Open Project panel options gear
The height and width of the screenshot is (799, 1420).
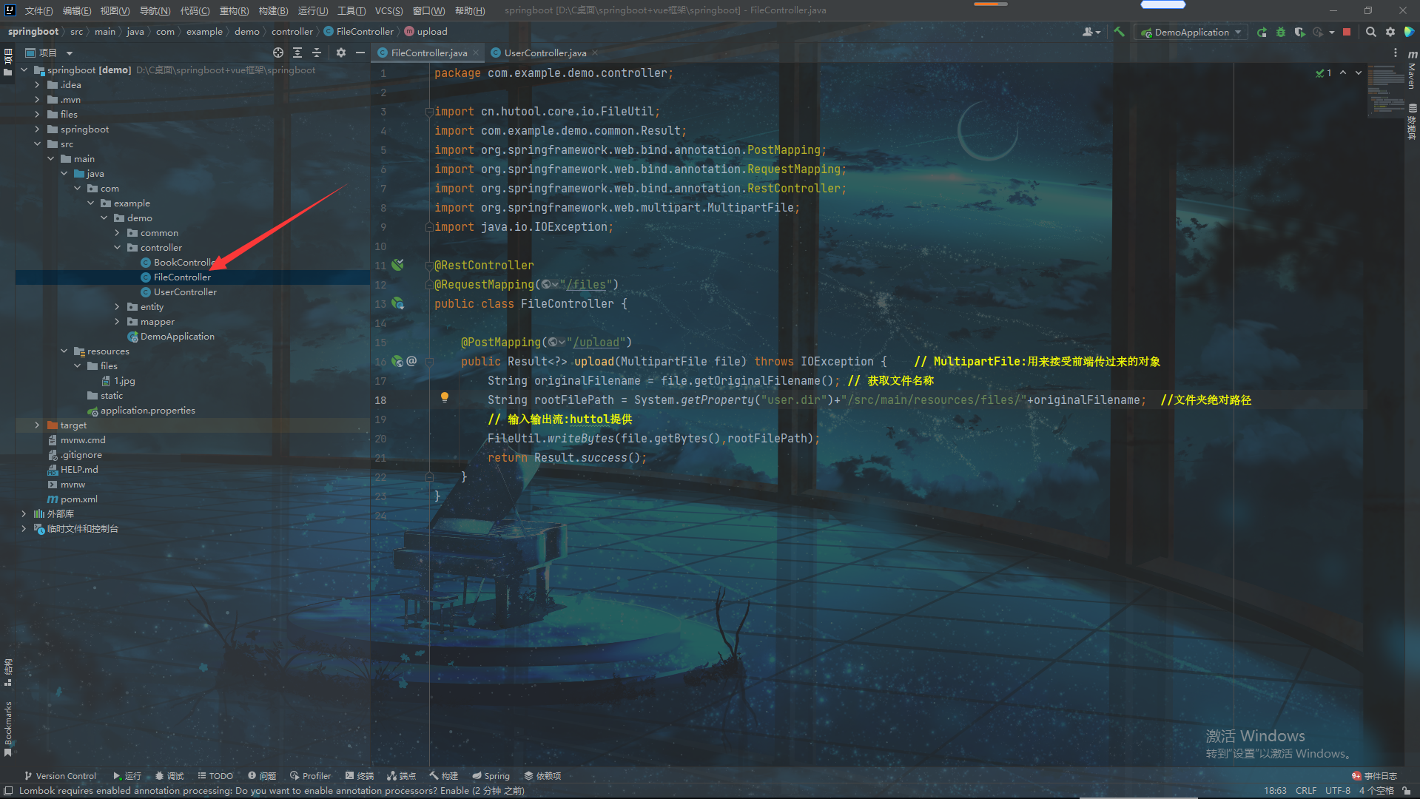[341, 53]
